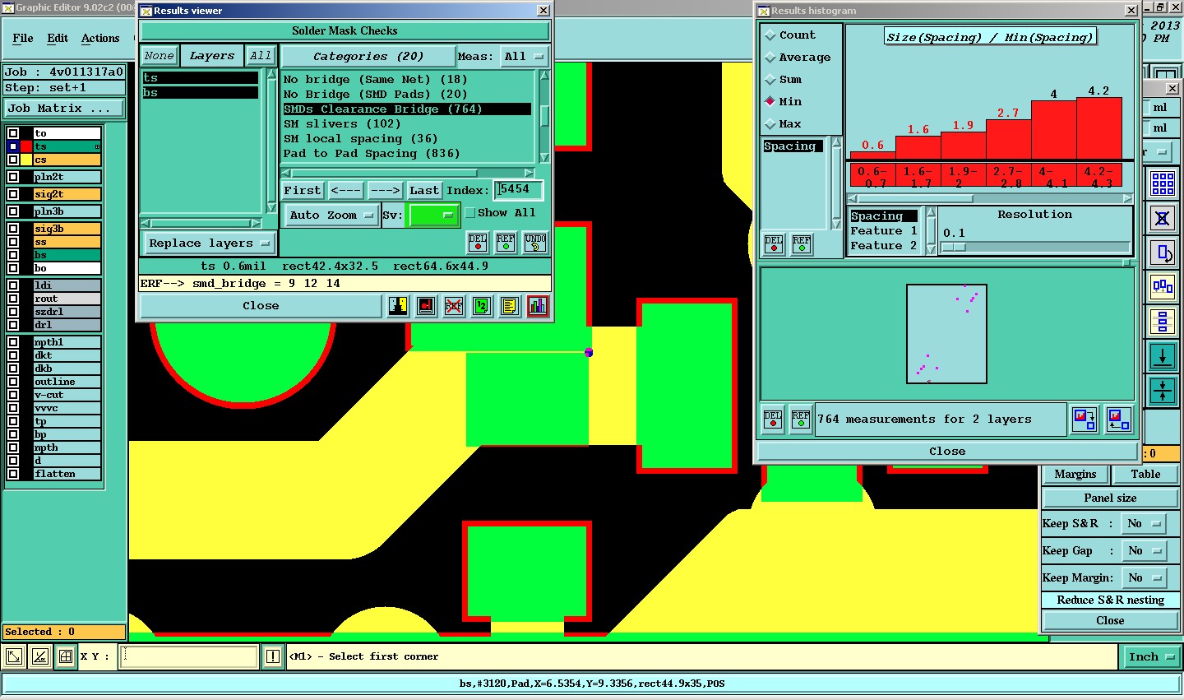Click the black and yellow icon next to Close
This screenshot has width=1184, height=700.
click(x=398, y=306)
